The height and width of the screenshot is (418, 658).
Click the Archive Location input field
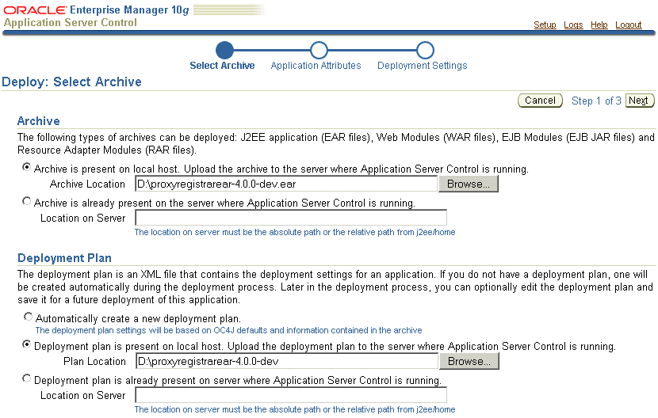[286, 184]
